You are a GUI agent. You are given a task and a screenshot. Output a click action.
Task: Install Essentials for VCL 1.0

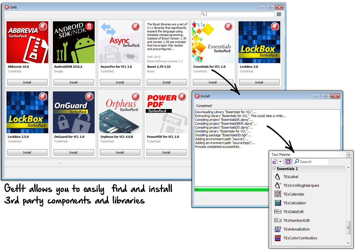pos(213,82)
